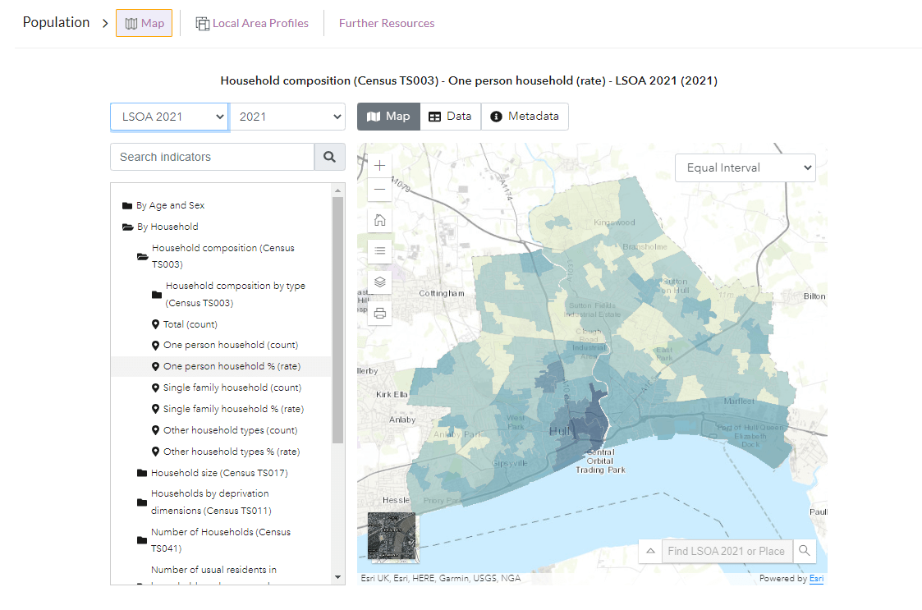The image size is (922, 610).
Task: Open the 2021 year dropdown
Action: click(x=287, y=116)
